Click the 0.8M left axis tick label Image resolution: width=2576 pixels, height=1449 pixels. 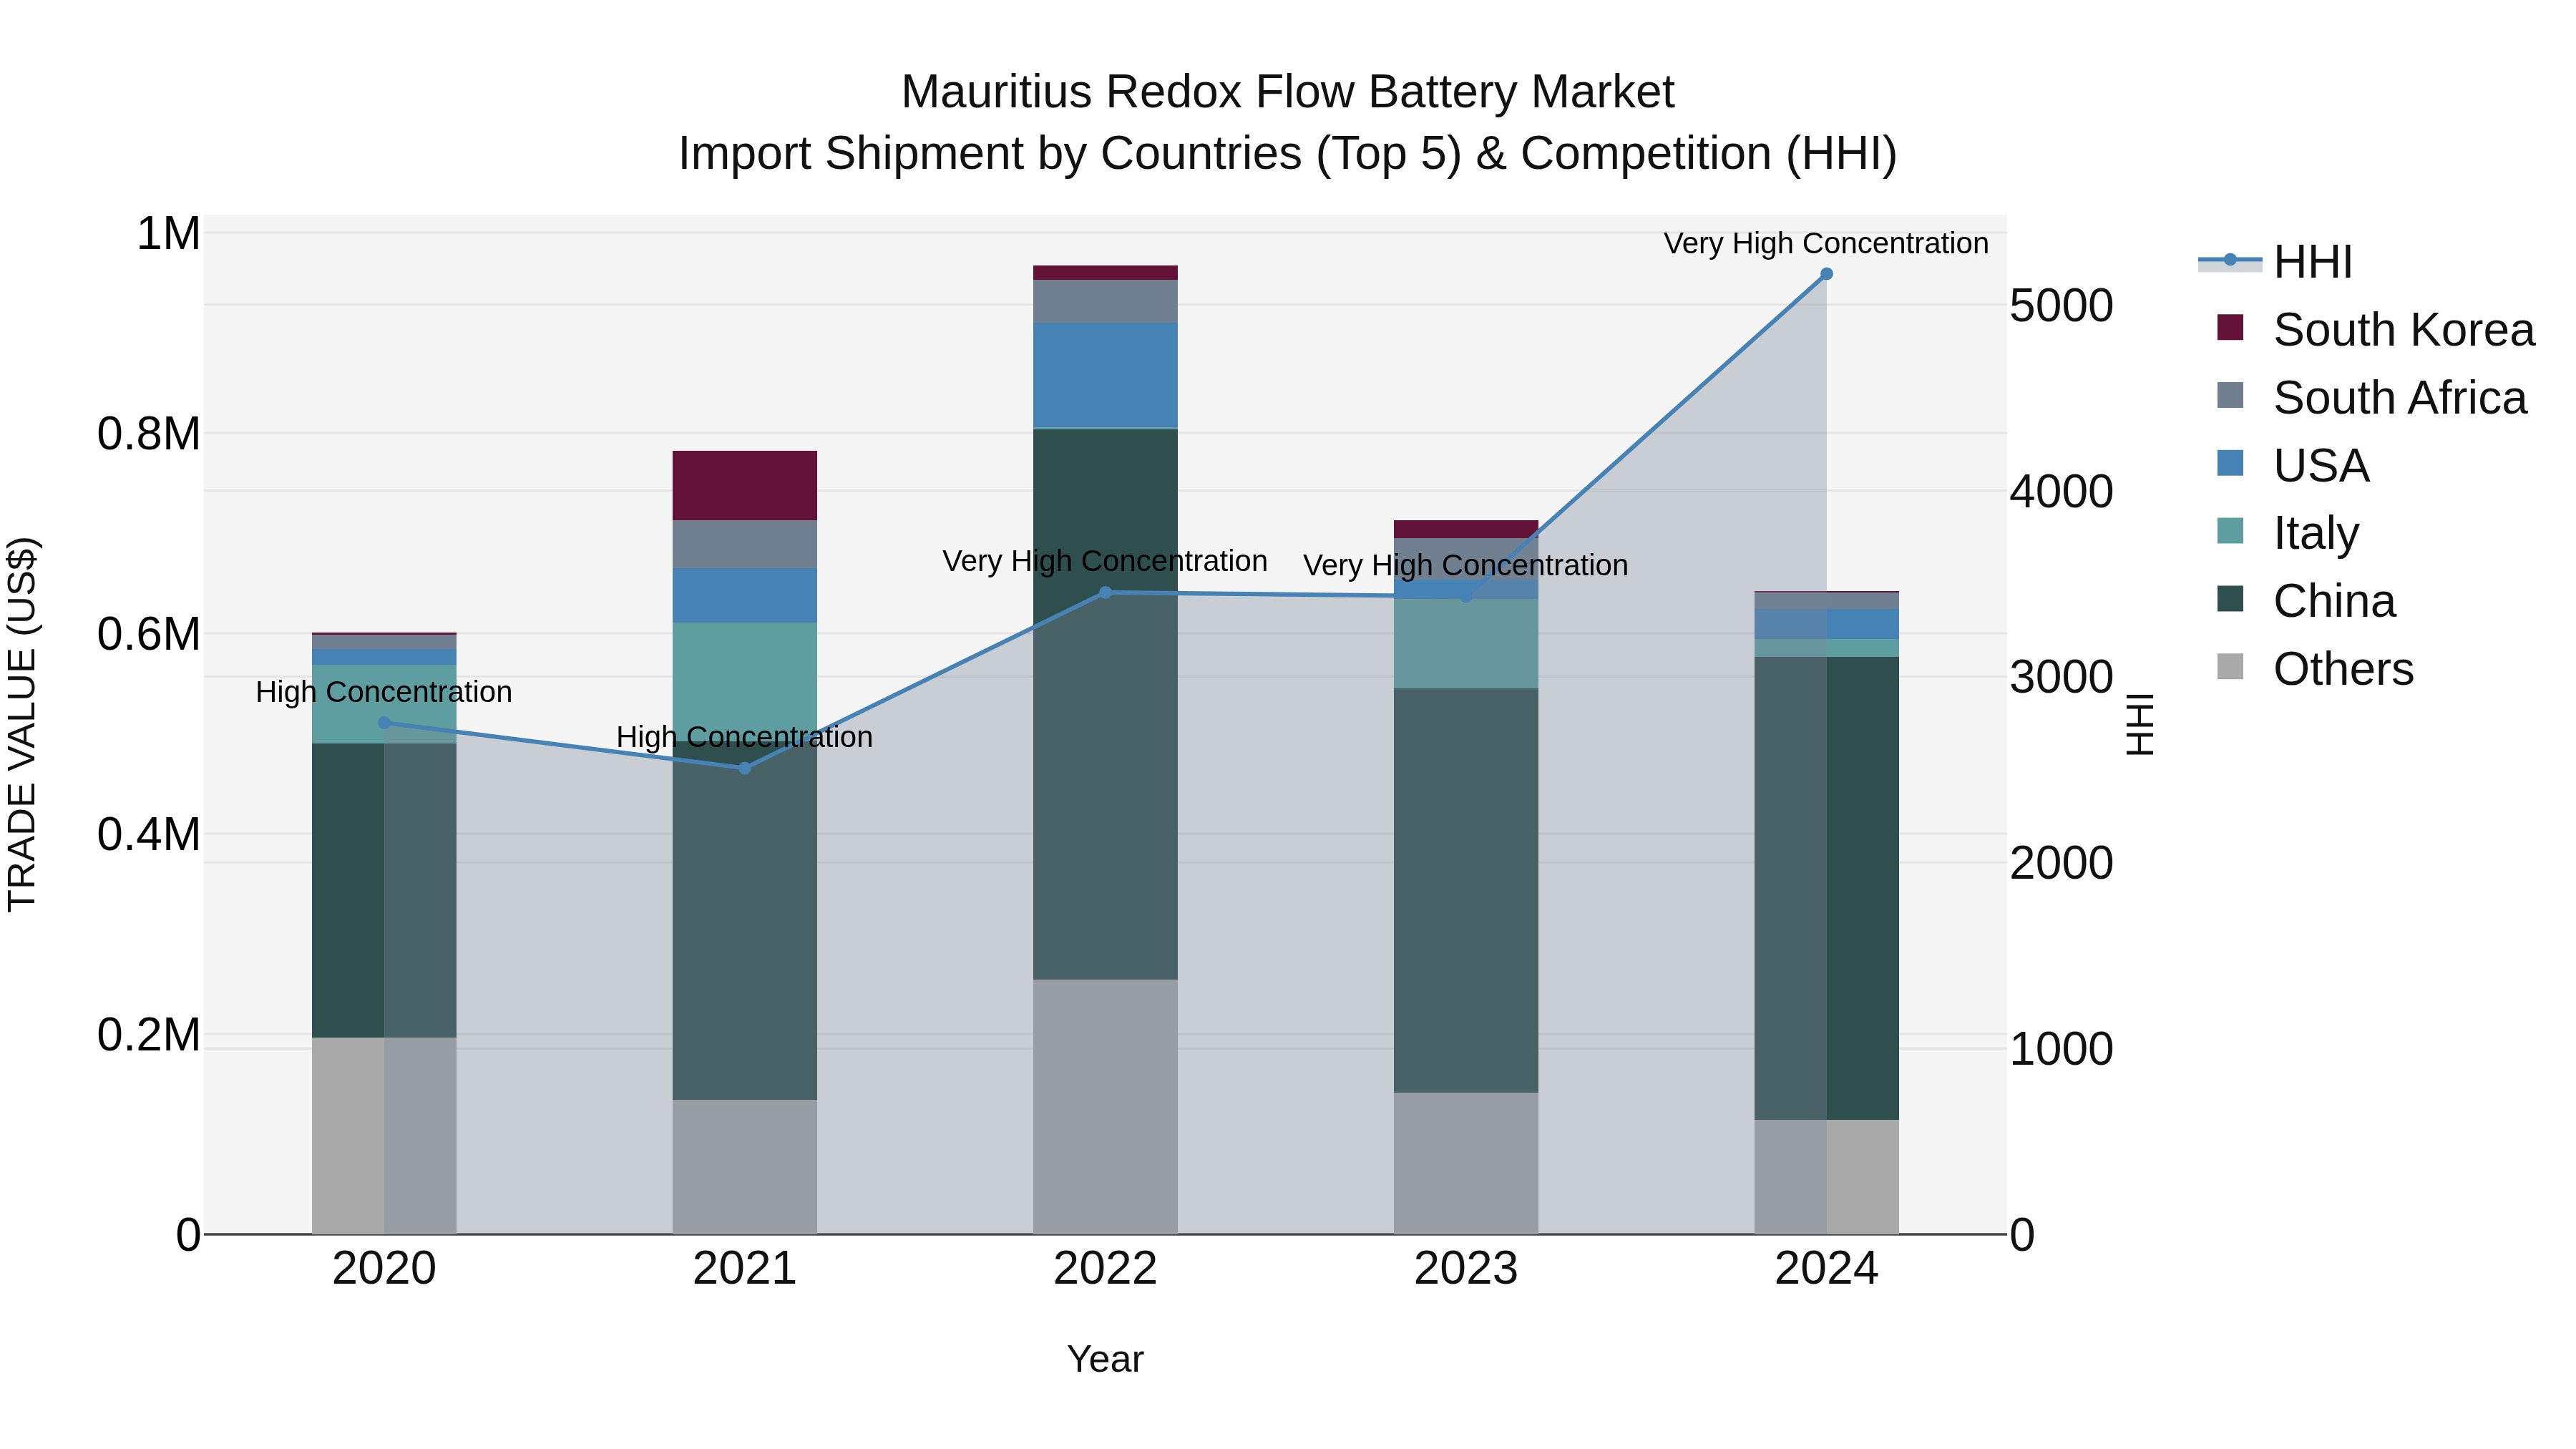[149, 434]
